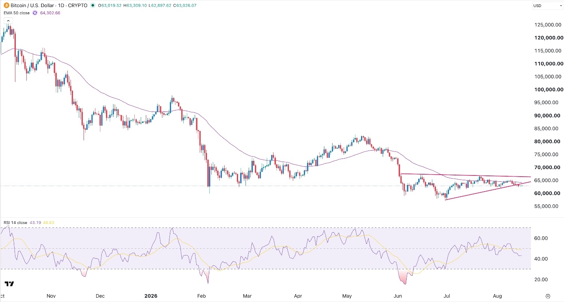Click the Dec date on time axis
564x302 pixels.
click(100, 296)
